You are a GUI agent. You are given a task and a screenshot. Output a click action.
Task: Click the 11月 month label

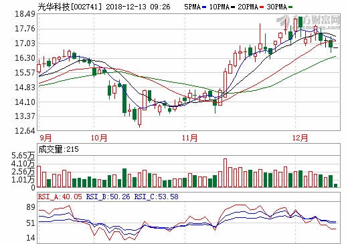point(190,138)
